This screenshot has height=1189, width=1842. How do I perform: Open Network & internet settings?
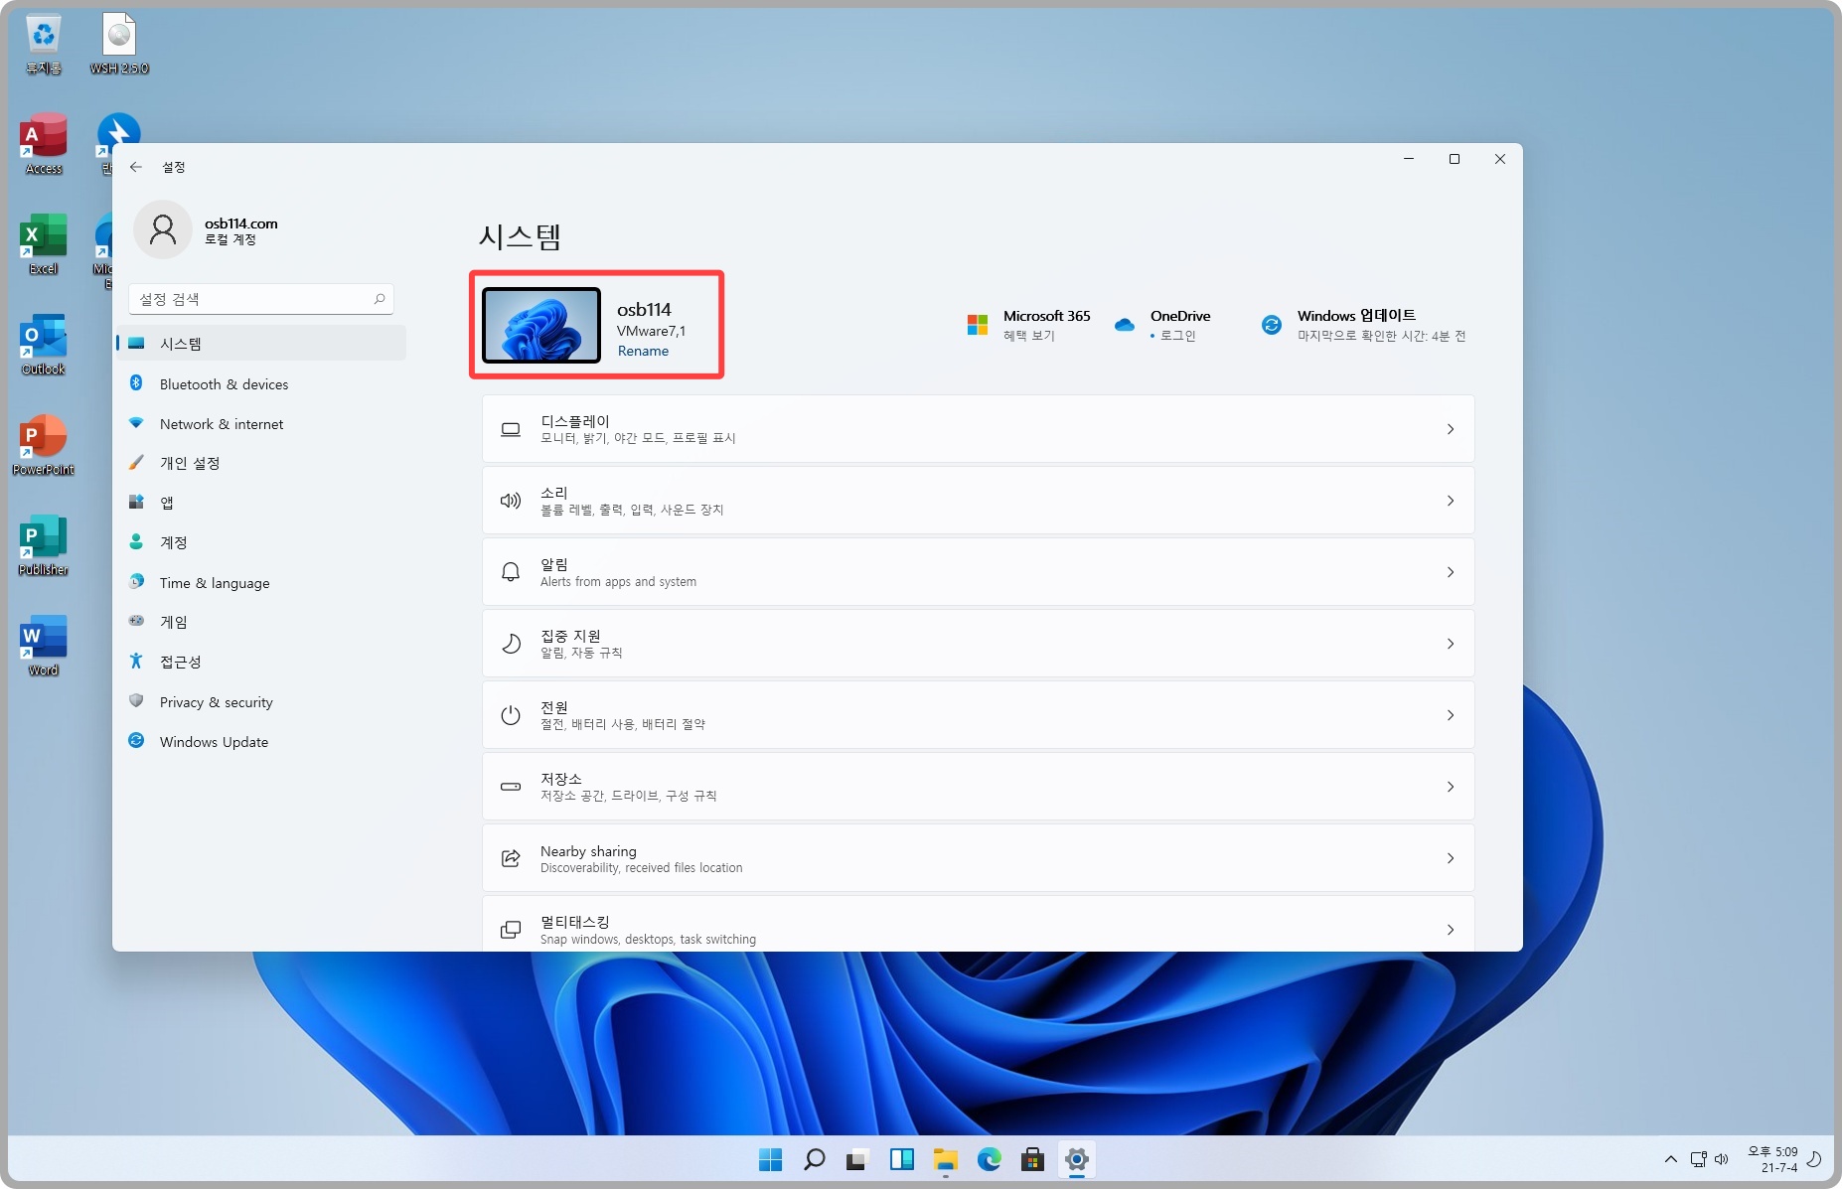pos(261,424)
